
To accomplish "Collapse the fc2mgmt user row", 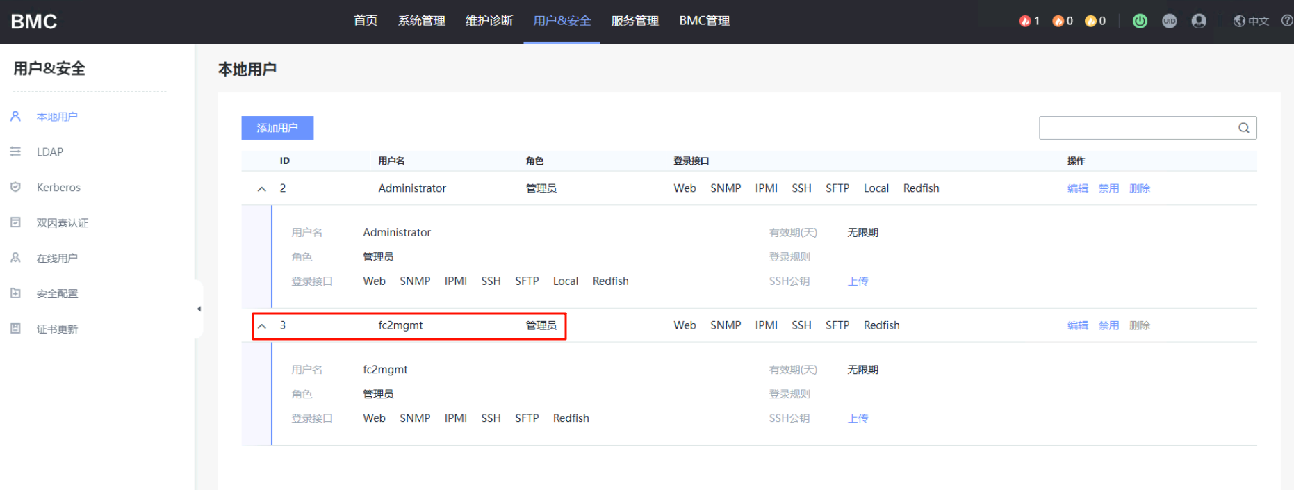I will tap(262, 326).
